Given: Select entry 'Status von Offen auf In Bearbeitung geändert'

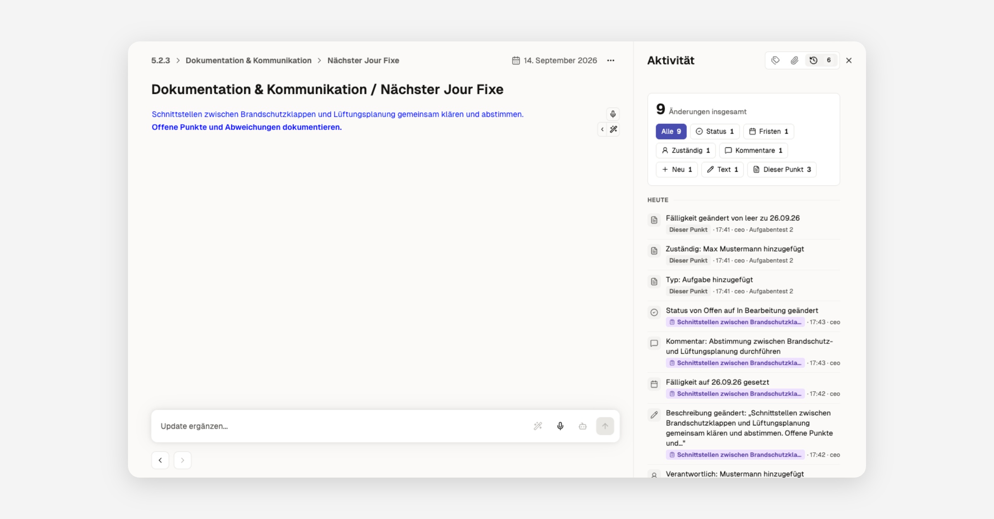Looking at the screenshot, I should [742, 310].
